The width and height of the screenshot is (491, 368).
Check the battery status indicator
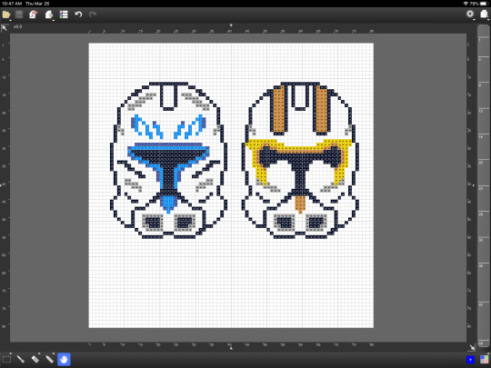pos(485,4)
